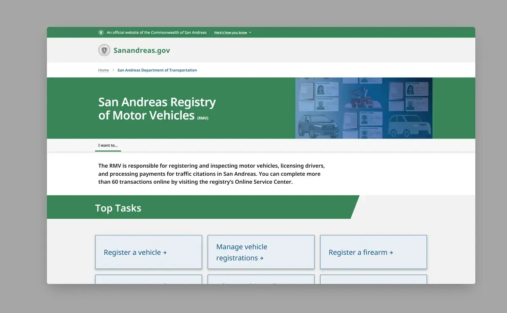Viewport: 507px width, 313px height.
Task: Open the Sanandreas.gov site title link
Action: [x=142, y=51]
